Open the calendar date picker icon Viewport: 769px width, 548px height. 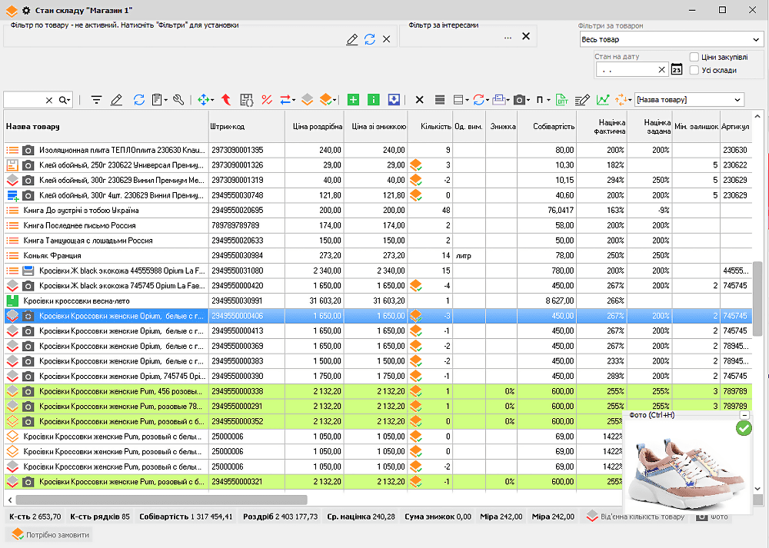(677, 70)
